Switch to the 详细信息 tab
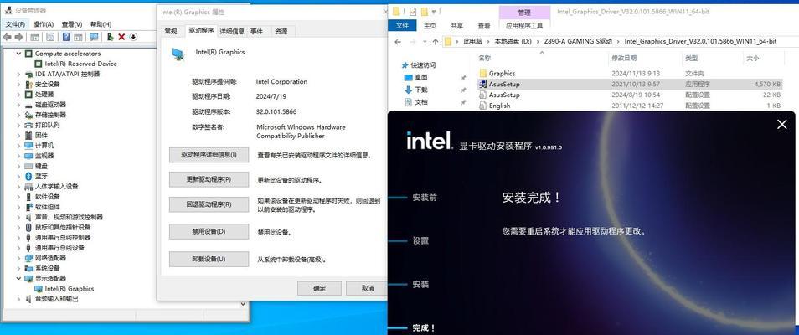799x335 pixels. [232, 32]
